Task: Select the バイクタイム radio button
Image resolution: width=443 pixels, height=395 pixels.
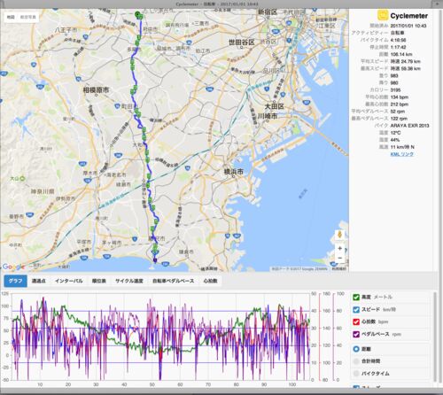Action: point(356,374)
